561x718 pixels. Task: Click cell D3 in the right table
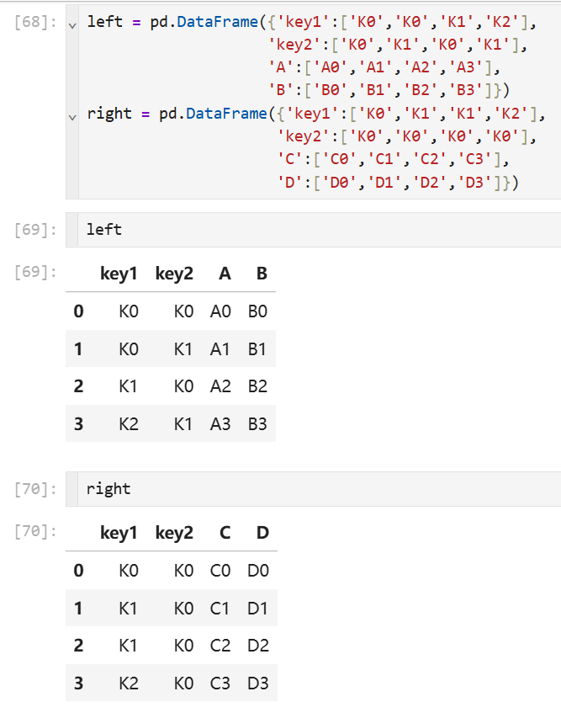coord(257,683)
